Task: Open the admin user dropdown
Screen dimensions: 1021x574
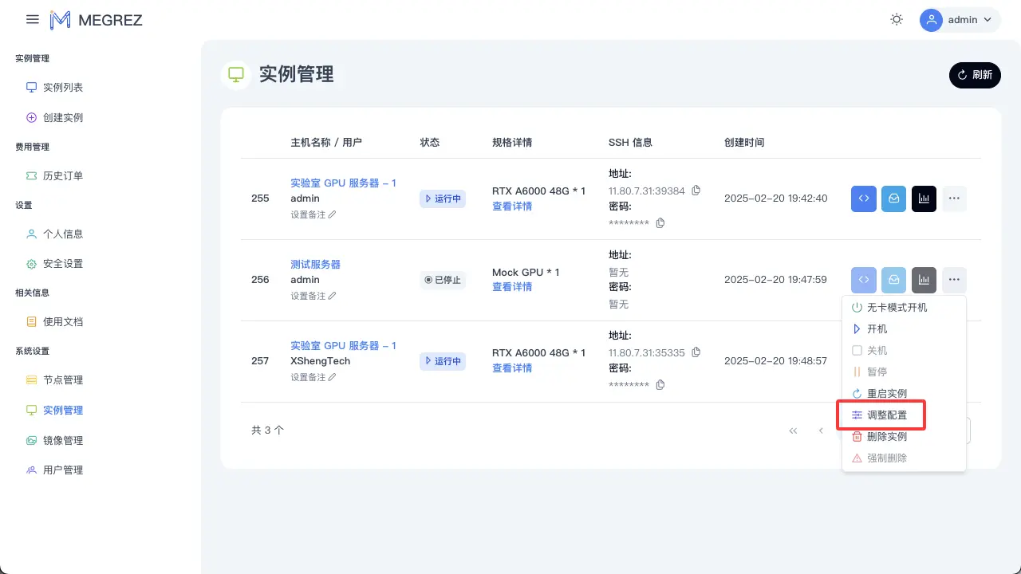Action: pyautogui.click(x=960, y=20)
